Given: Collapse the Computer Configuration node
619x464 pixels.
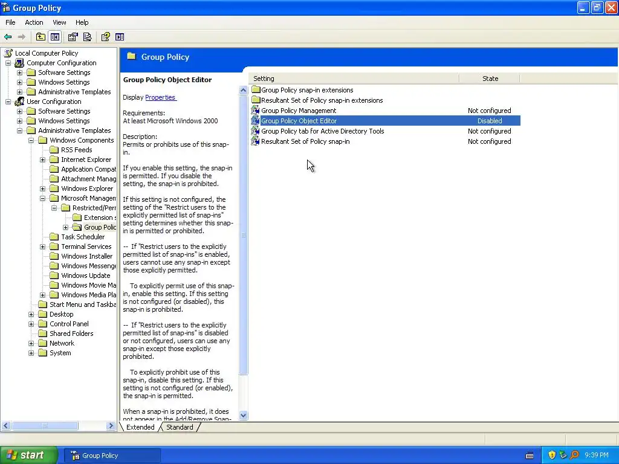Looking at the screenshot, I should 8,63.
